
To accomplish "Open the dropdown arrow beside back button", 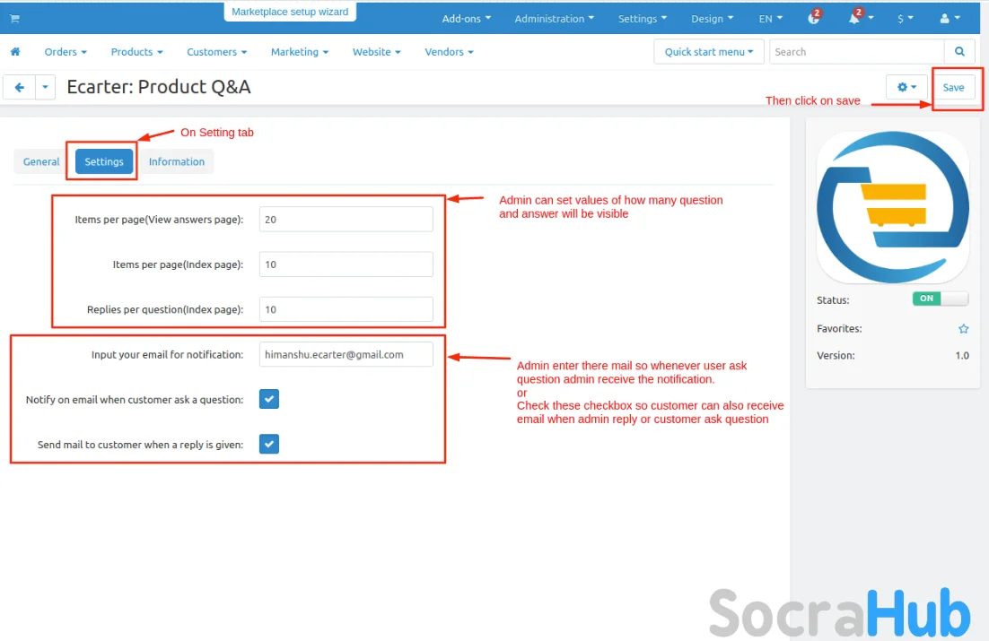I will [46, 87].
